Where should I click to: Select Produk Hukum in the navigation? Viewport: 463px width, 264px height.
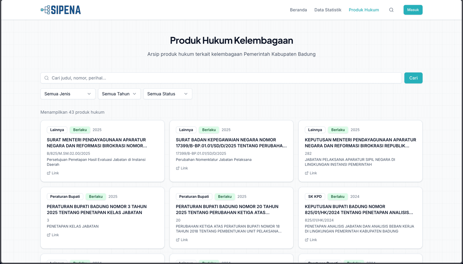(x=364, y=10)
